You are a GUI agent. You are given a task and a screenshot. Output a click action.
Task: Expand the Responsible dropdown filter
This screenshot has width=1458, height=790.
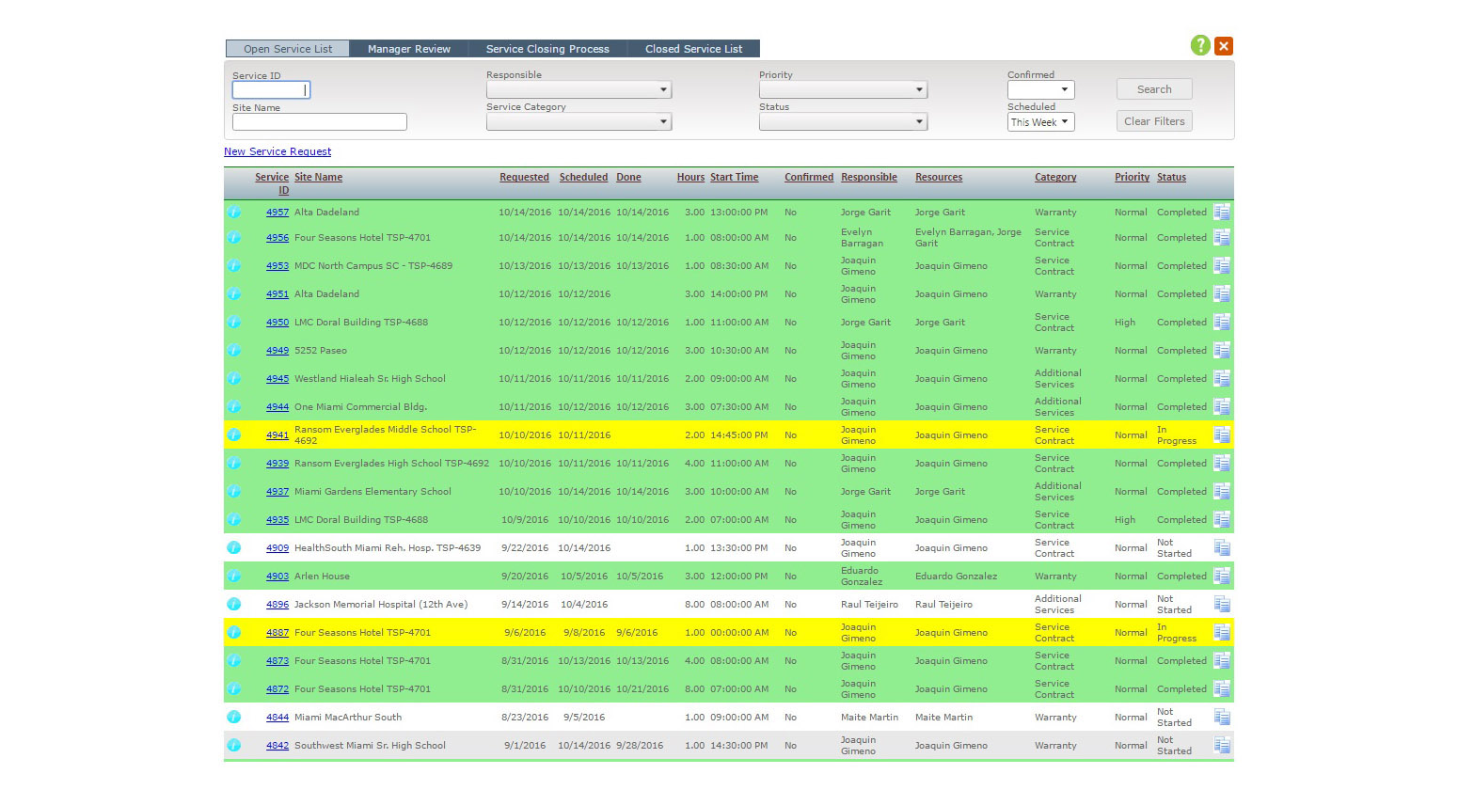click(578, 90)
